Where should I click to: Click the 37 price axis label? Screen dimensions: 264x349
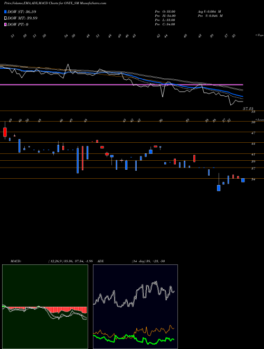pos(253,169)
